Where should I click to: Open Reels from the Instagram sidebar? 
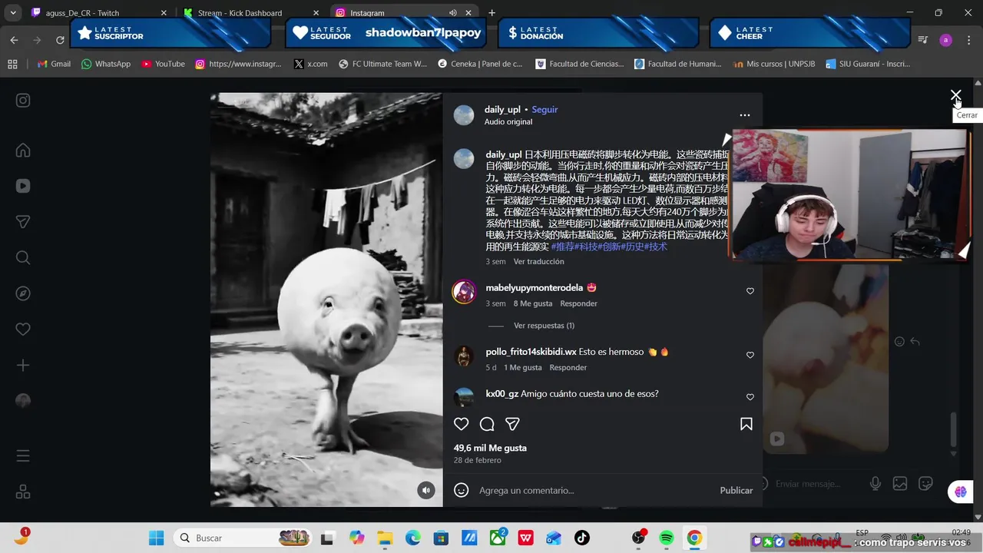tap(23, 186)
